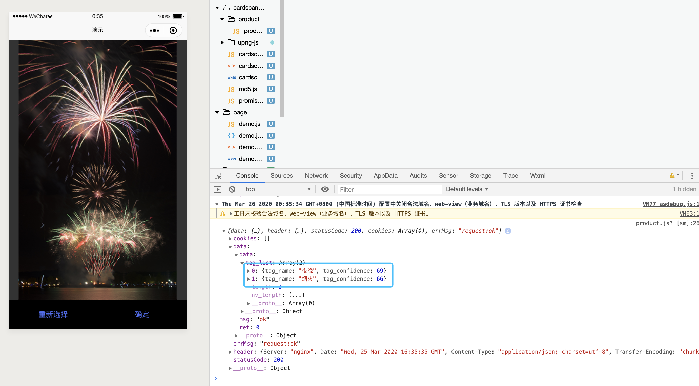Switch to the AppData tab
This screenshot has width=699, height=386.
385,176
